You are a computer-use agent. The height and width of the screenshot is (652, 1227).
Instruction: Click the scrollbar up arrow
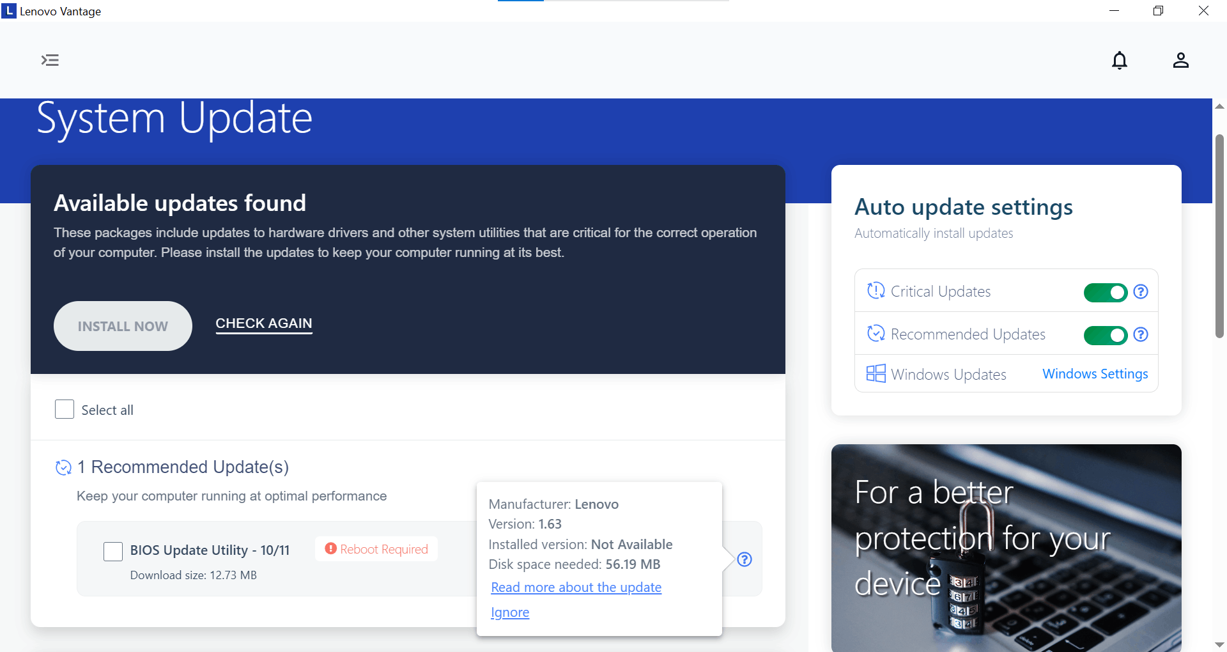point(1219,106)
